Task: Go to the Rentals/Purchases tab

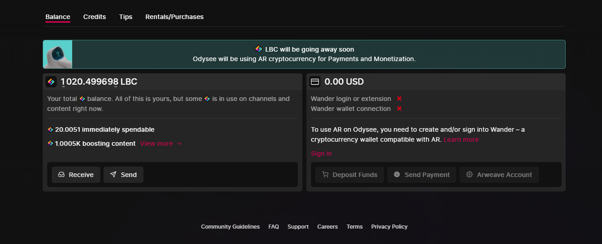Action: coord(174,17)
